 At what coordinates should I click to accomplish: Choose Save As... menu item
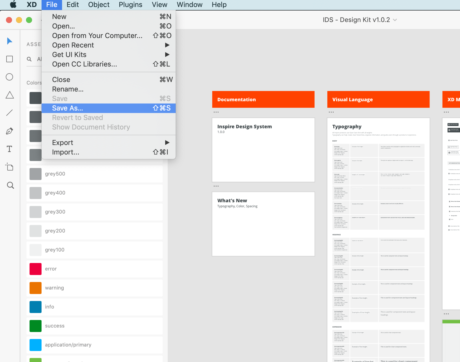[x=109, y=108]
